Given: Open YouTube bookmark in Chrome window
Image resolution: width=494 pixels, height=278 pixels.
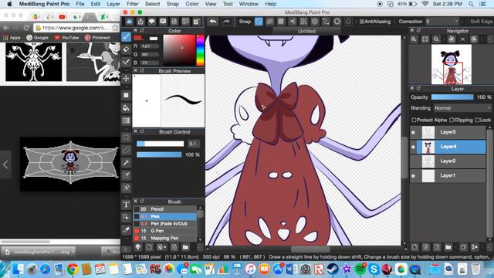Looking at the screenshot, I should coord(66,38).
